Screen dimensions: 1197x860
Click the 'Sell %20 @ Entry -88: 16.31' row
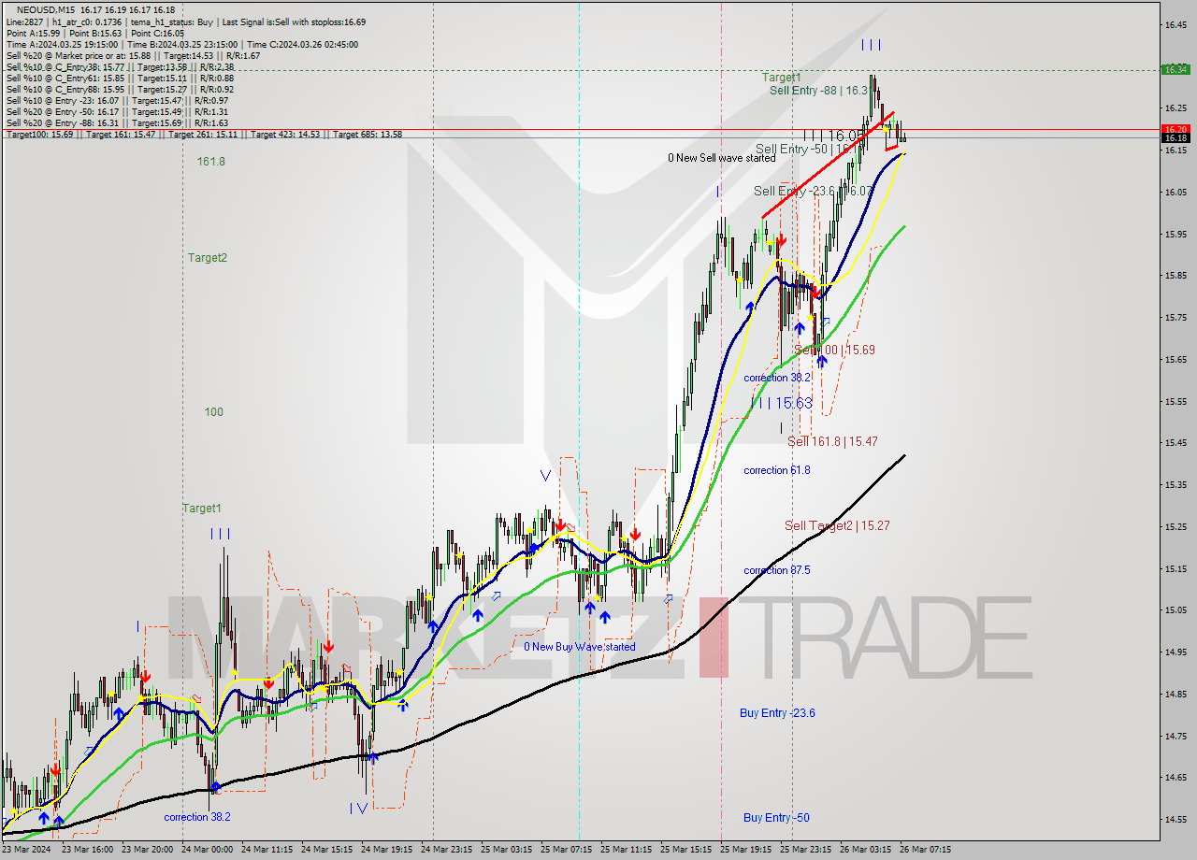[117, 122]
